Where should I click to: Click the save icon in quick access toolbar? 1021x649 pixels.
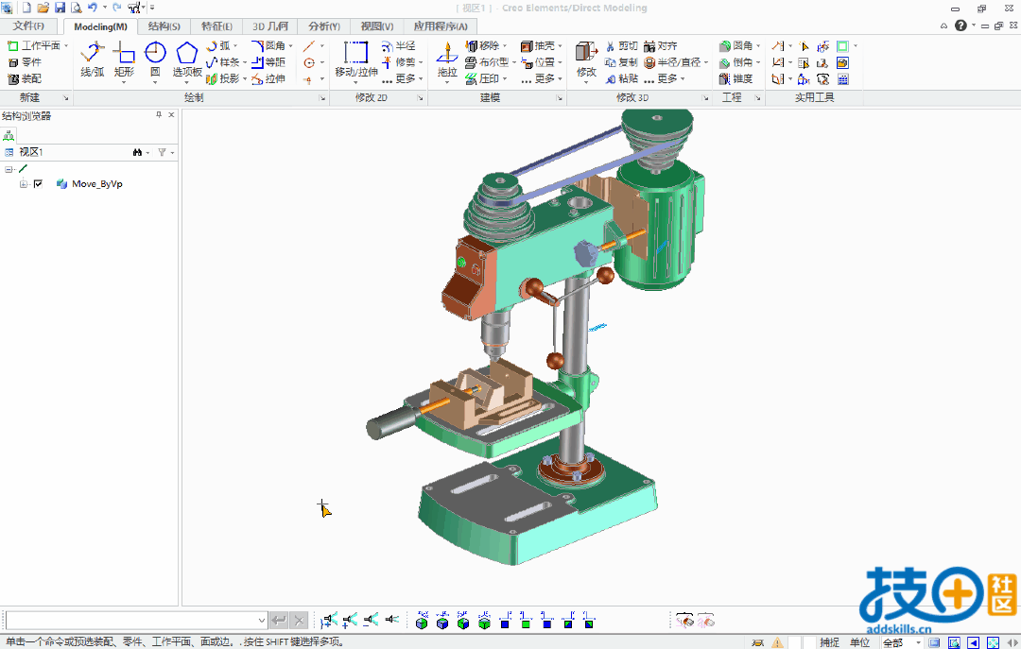pos(60,8)
